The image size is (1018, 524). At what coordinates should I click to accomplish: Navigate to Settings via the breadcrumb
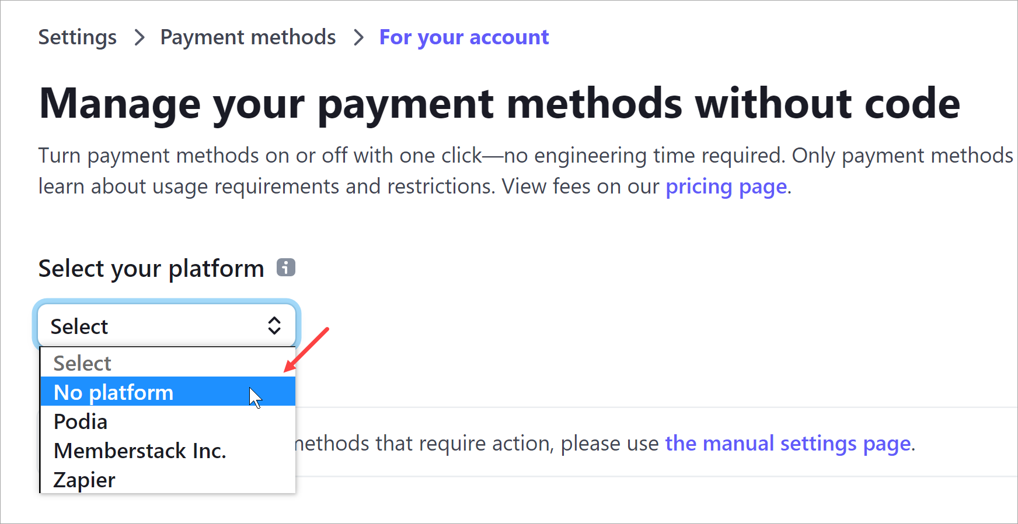coord(77,37)
